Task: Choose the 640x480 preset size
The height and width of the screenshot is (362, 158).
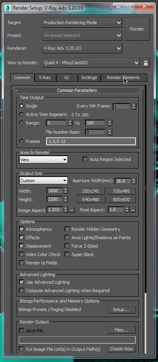Action: point(91,199)
